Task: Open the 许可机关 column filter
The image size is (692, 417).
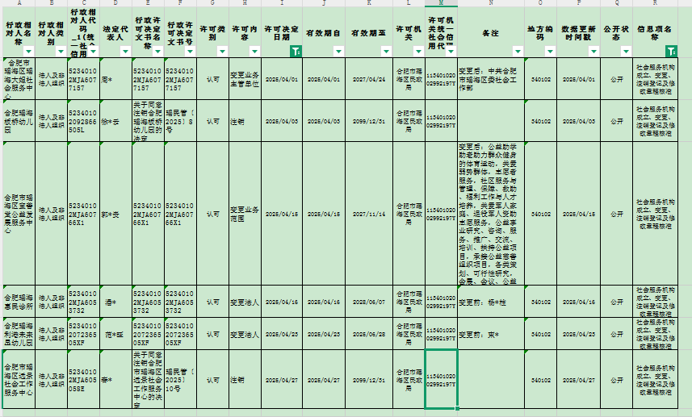Action: tap(417, 51)
